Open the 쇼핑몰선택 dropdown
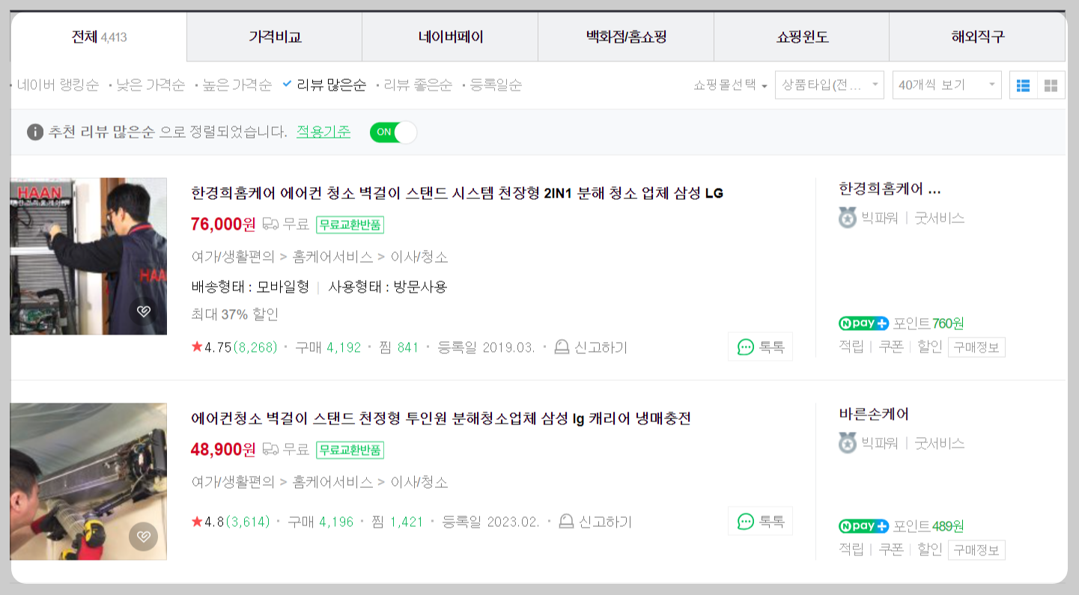 (731, 85)
